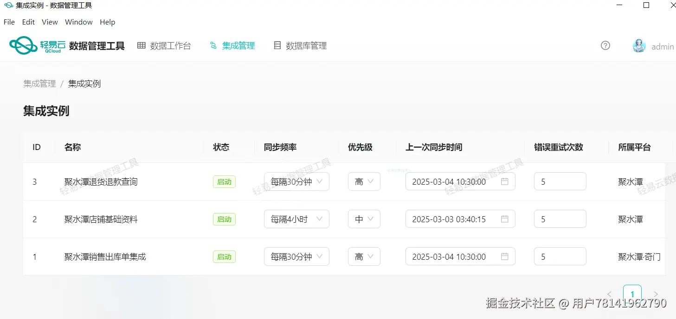
Task: Click the next page arrow icon
Action: (656, 294)
